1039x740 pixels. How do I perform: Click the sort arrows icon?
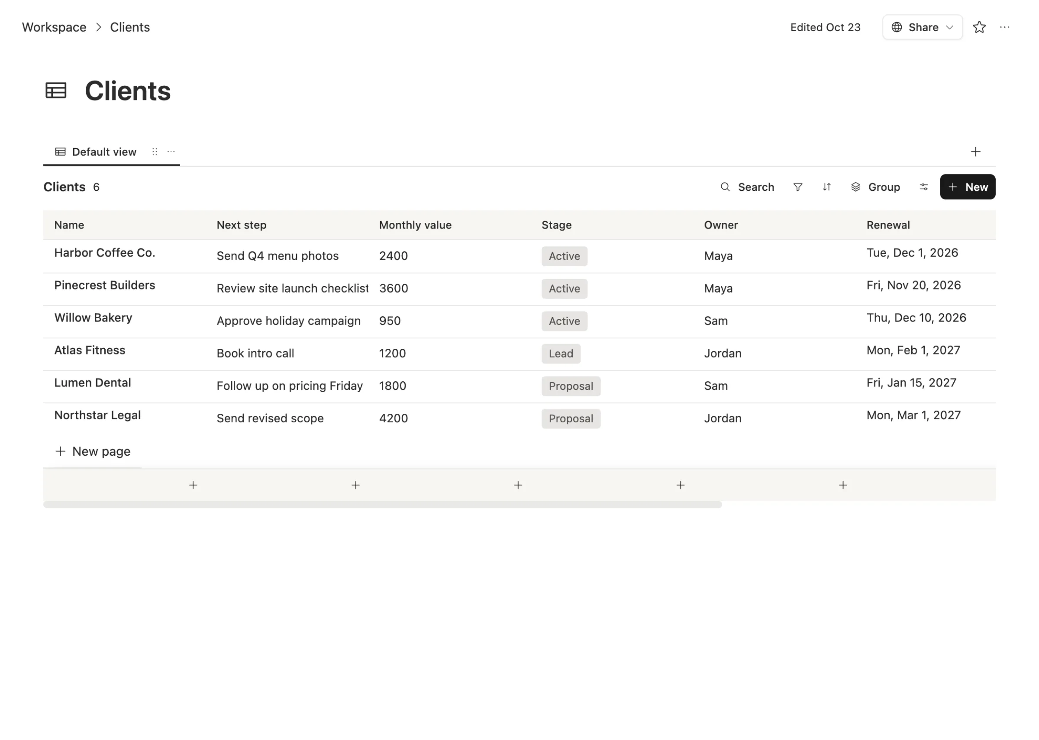click(826, 187)
